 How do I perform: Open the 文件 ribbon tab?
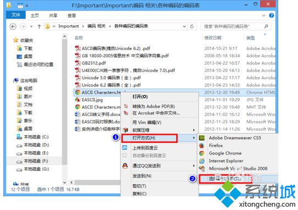tap(16, 15)
